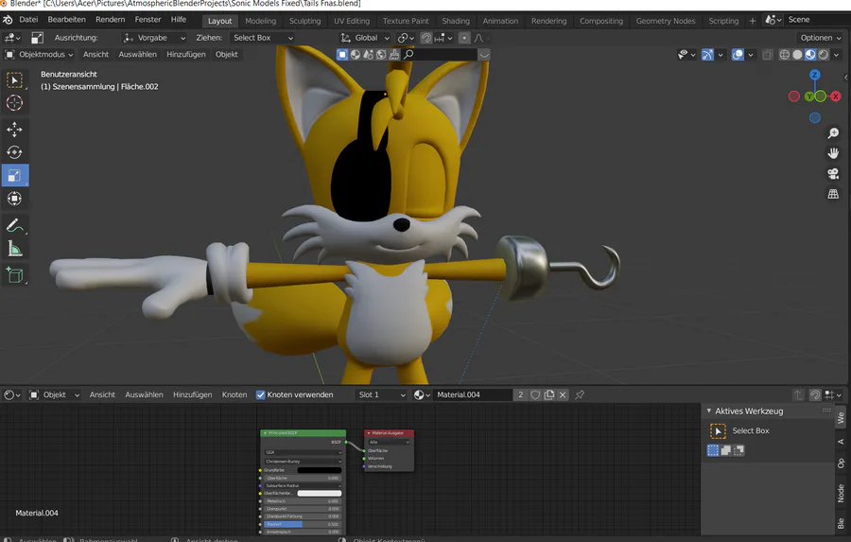This screenshot has width=851, height=542.
Task: Click the hand pan view icon
Action: point(833,153)
